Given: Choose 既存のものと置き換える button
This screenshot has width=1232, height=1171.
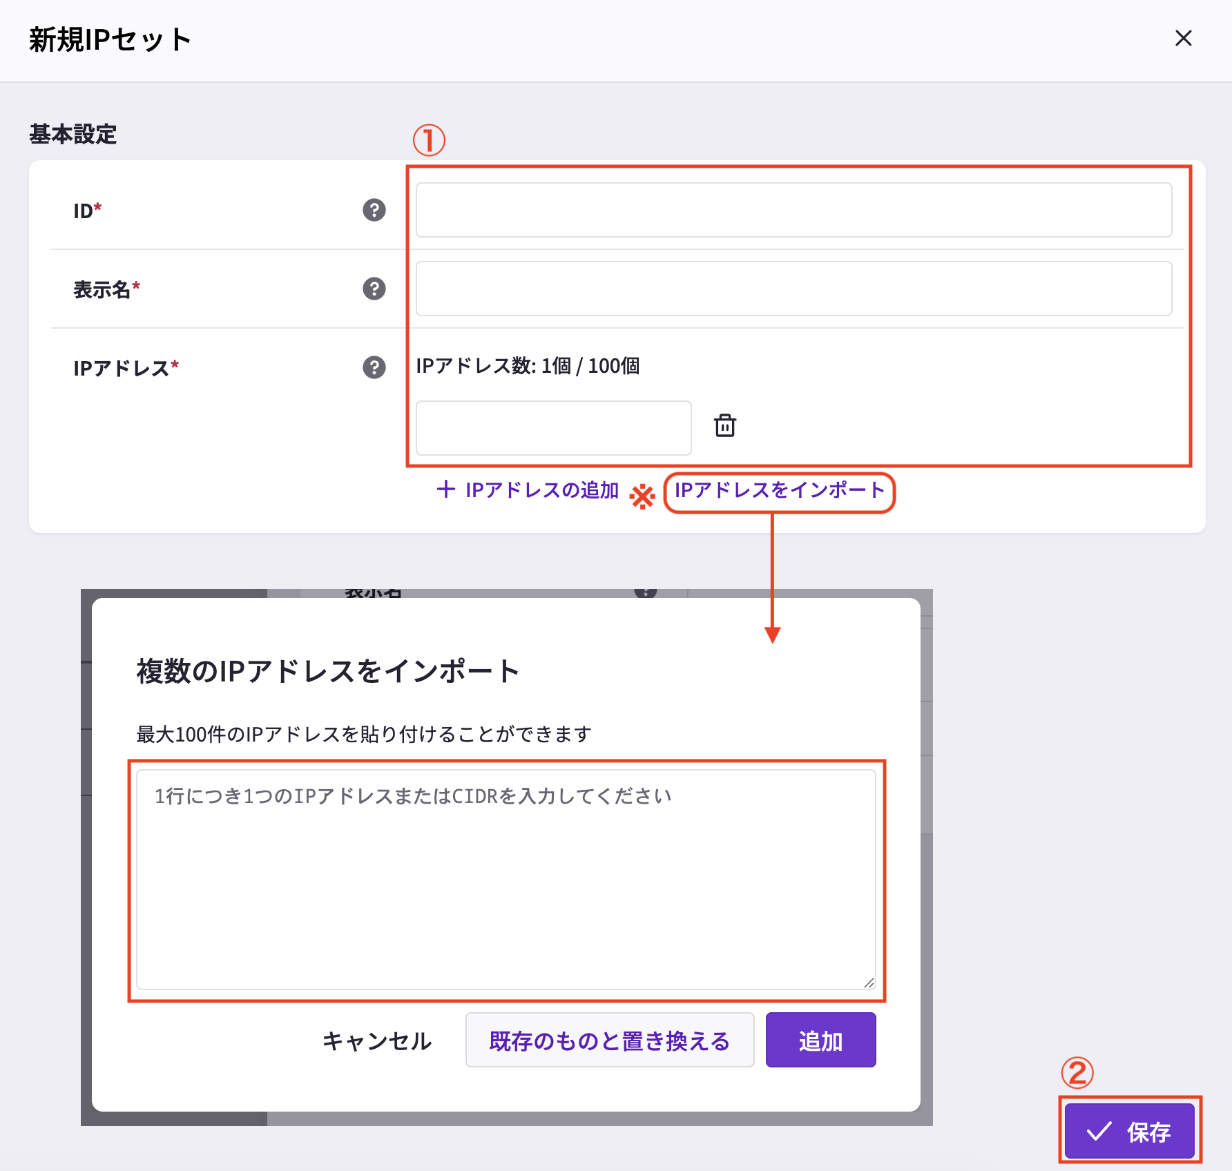Looking at the screenshot, I should 610,1041.
